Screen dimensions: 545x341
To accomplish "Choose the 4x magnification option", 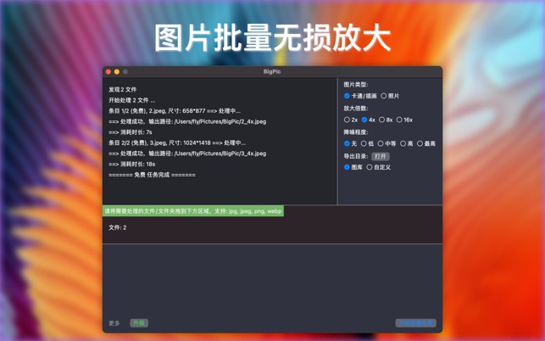I will point(364,120).
